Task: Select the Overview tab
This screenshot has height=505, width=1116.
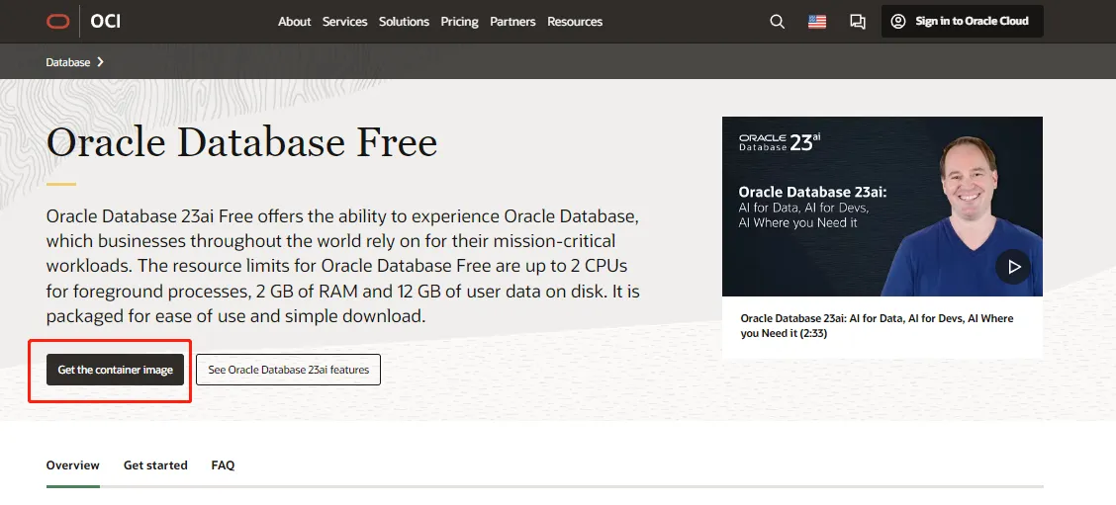Action: coord(72,465)
